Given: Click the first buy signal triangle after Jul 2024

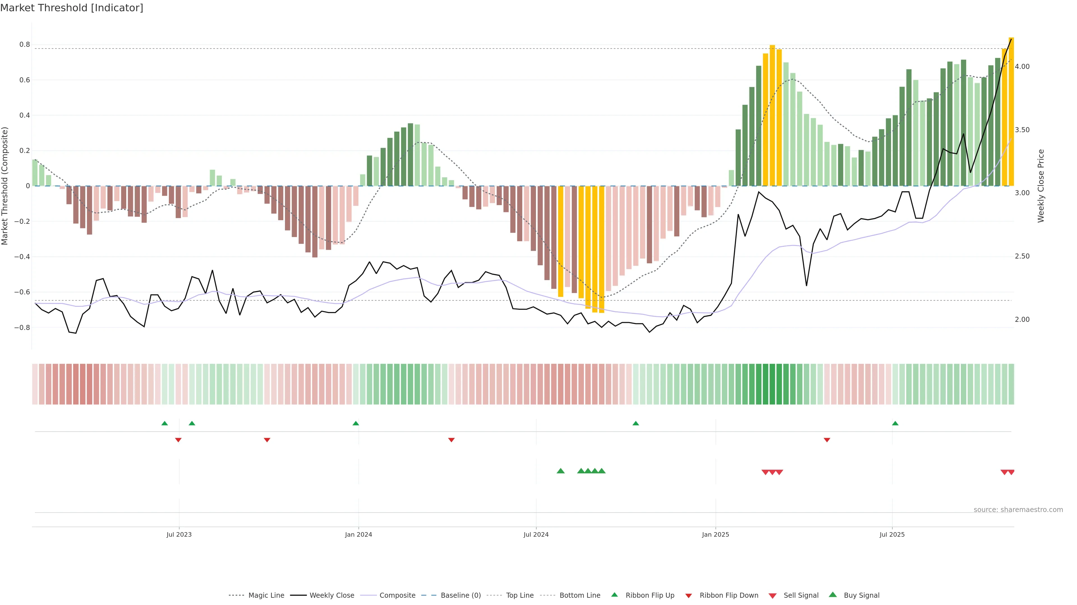Looking at the screenshot, I should point(561,471).
